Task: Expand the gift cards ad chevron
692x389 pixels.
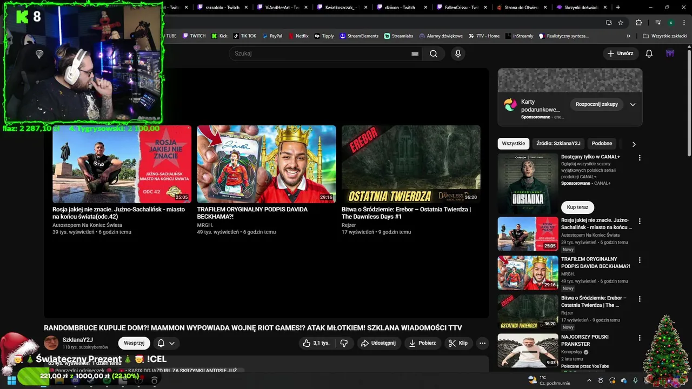Action: coord(633,104)
